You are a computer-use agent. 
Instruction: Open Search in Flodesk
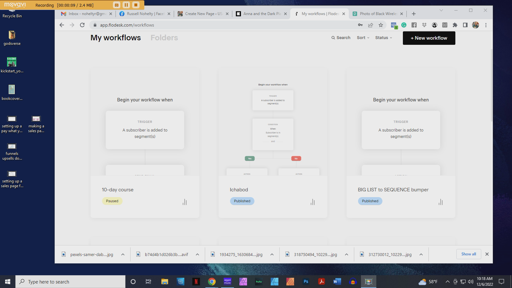click(x=340, y=37)
